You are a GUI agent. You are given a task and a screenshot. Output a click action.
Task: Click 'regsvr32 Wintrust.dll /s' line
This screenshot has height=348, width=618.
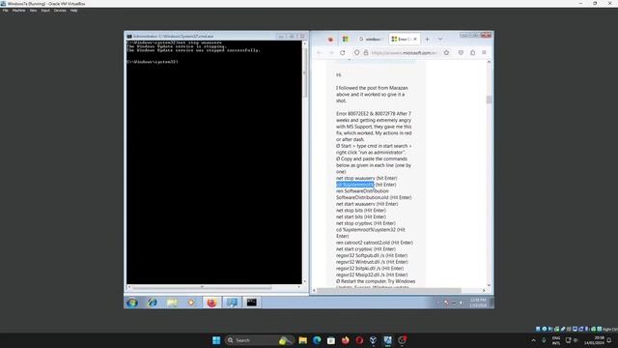click(372, 262)
